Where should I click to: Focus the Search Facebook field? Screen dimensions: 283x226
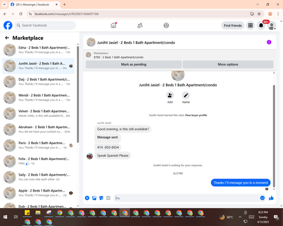[x=45, y=25]
